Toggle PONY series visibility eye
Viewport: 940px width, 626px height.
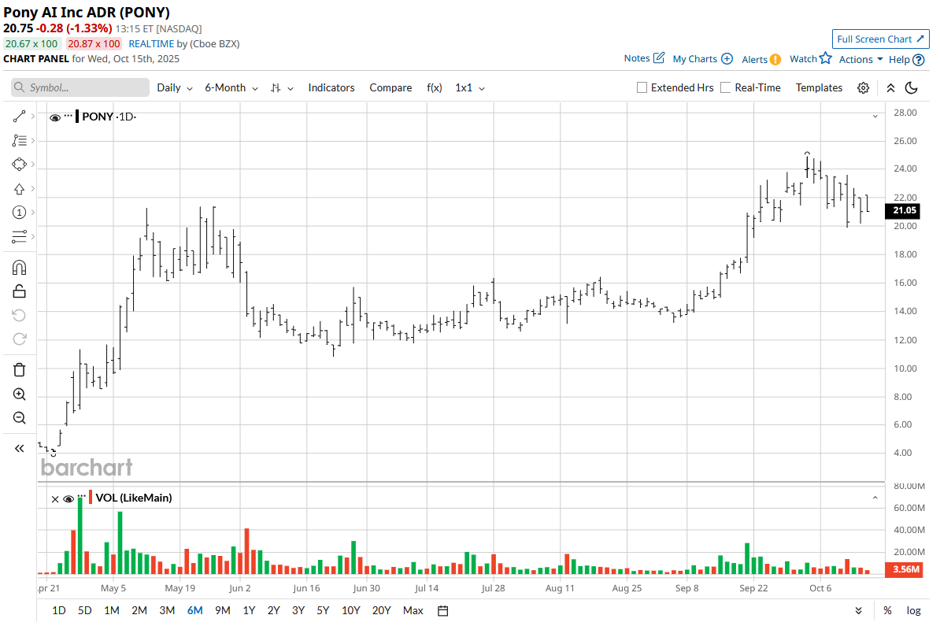point(55,117)
